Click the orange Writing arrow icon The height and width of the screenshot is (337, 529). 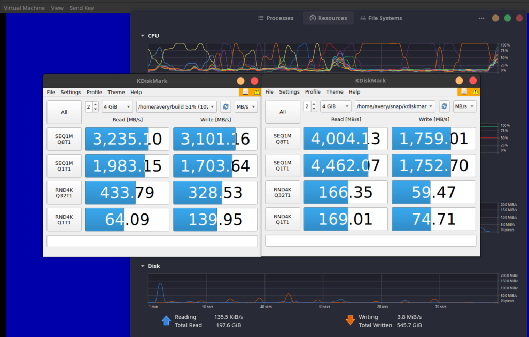tap(350, 320)
